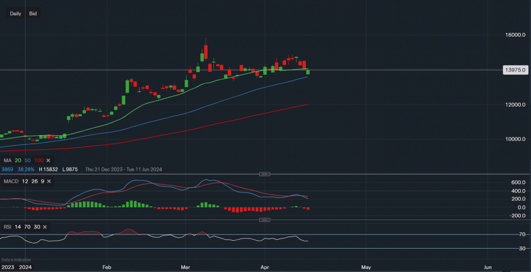Click the resize handle above the RSI panel
This screenshot has height=272, width=531.
click(265, 220)
